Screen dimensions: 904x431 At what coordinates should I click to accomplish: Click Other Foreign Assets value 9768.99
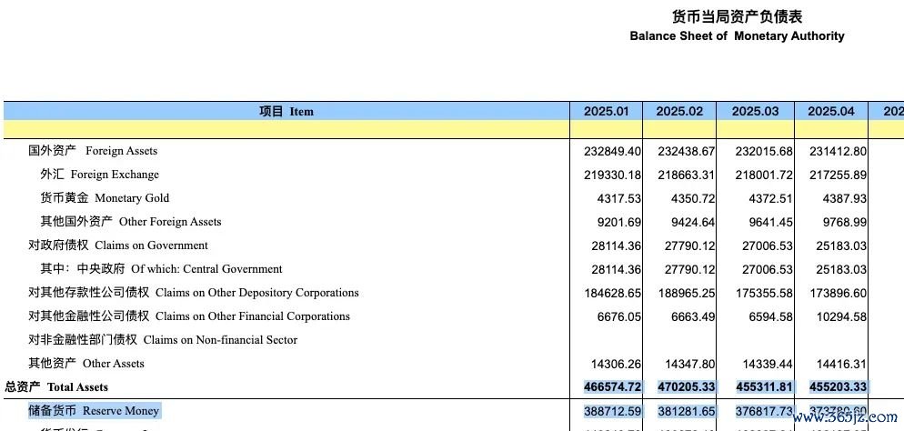click(845, 223)
